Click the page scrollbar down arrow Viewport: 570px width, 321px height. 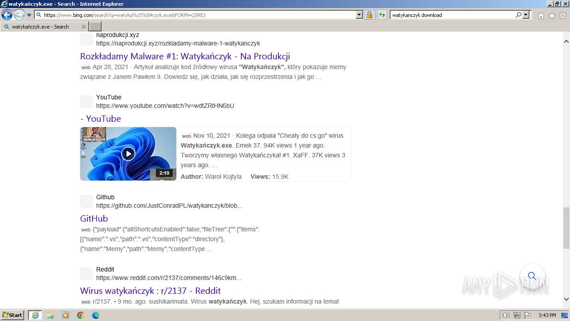point(566,299)
